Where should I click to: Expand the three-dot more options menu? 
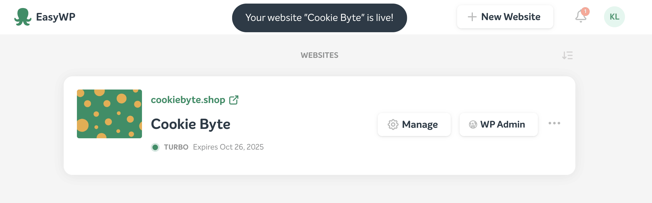tap(554, 123)
